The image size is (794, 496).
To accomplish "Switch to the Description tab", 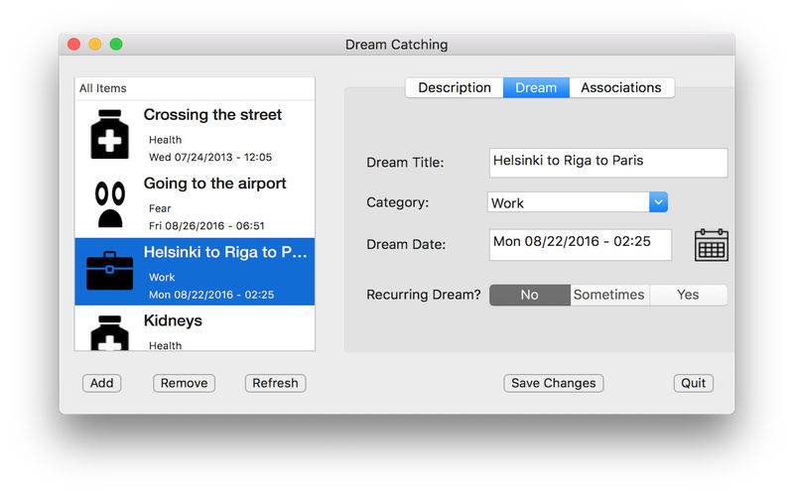I will 455,87.
